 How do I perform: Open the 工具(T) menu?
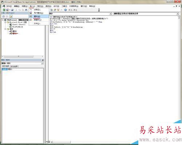[64, 6]
